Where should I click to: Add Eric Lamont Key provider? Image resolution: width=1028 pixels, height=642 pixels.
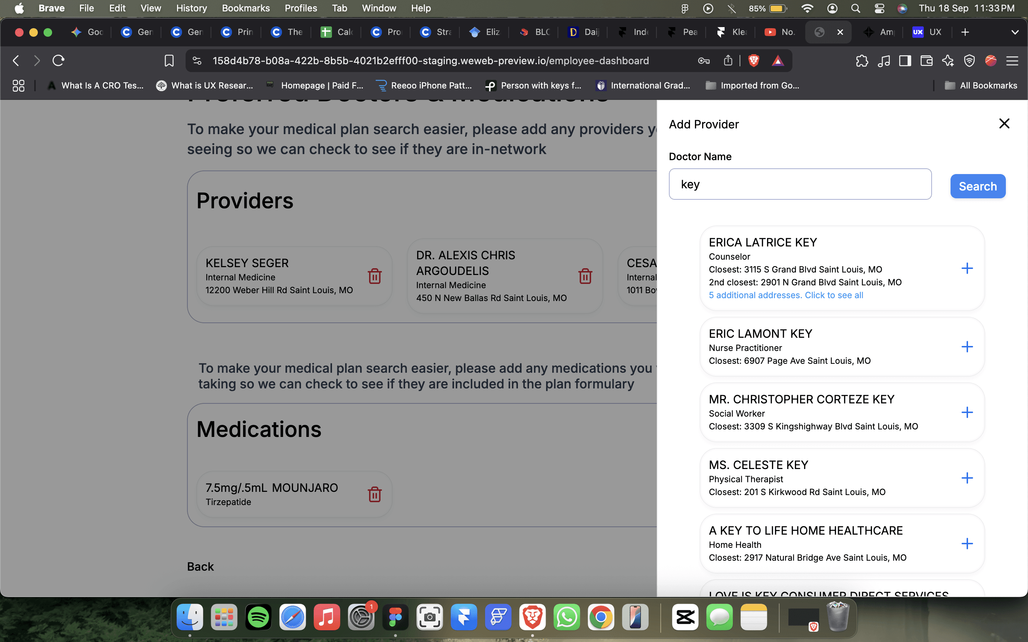[x=967, y=347]
